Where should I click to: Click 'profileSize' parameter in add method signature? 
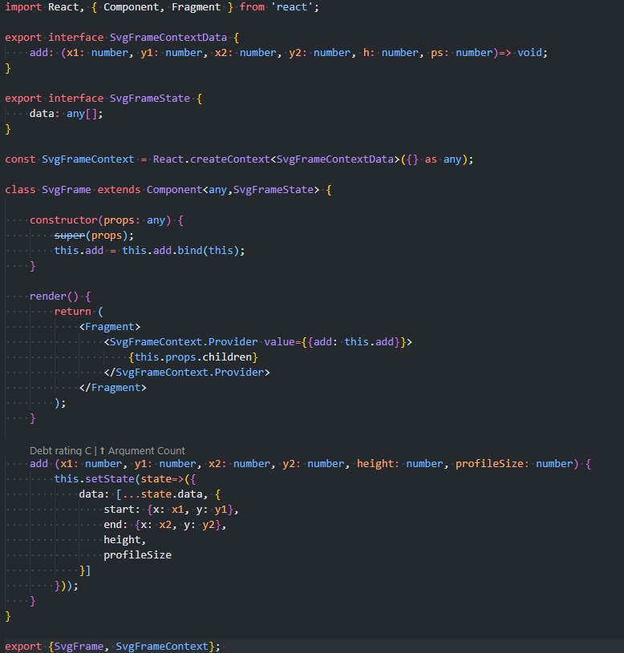click(489, 464)
